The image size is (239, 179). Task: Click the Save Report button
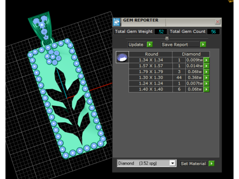pos(180,45)
